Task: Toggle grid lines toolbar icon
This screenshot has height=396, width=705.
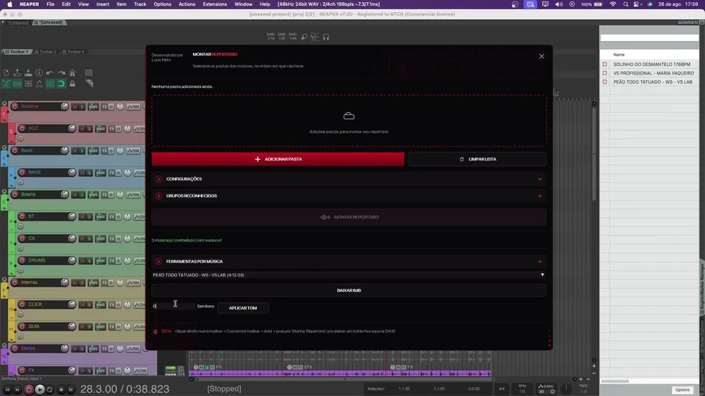Action: pyautogui.click(x=50, y=84)
